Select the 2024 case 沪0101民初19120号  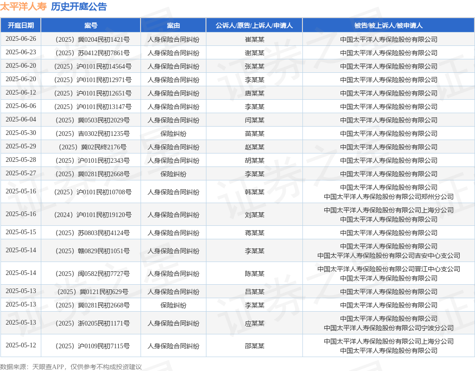click(x=92, y=215)
